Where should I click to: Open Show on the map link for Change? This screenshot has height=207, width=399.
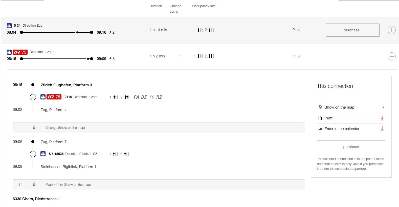tap(71, 128)
